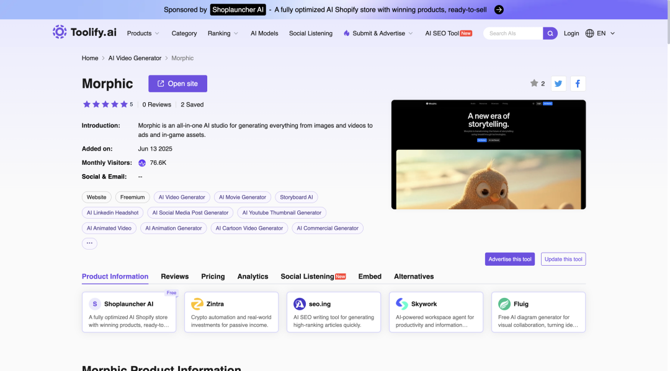Click the Fluig logo icon
Screen dimensions: 670x371
pyautogui.click(x=504, y=304)
